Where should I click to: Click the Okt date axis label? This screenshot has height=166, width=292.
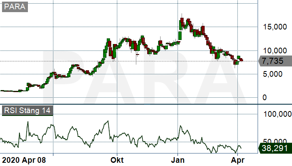117,160
